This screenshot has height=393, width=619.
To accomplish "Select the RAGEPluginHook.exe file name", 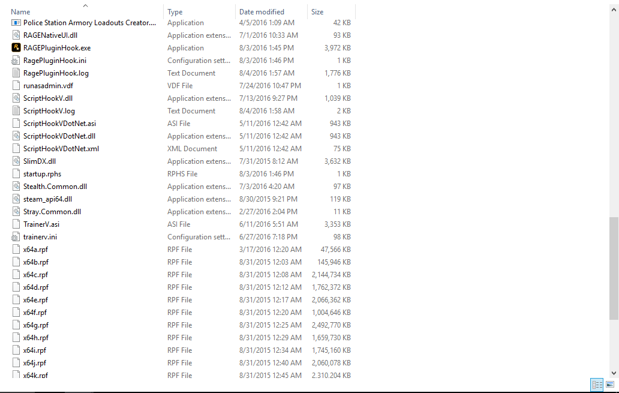I will coord(57,48).
